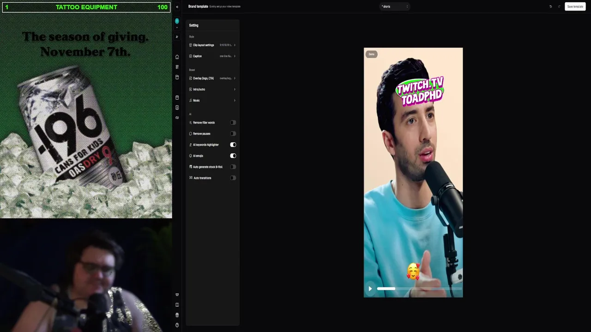Disable AI keywords highlighter switch
This screenshot has width=591, height=332.
(x=233, y=145)
